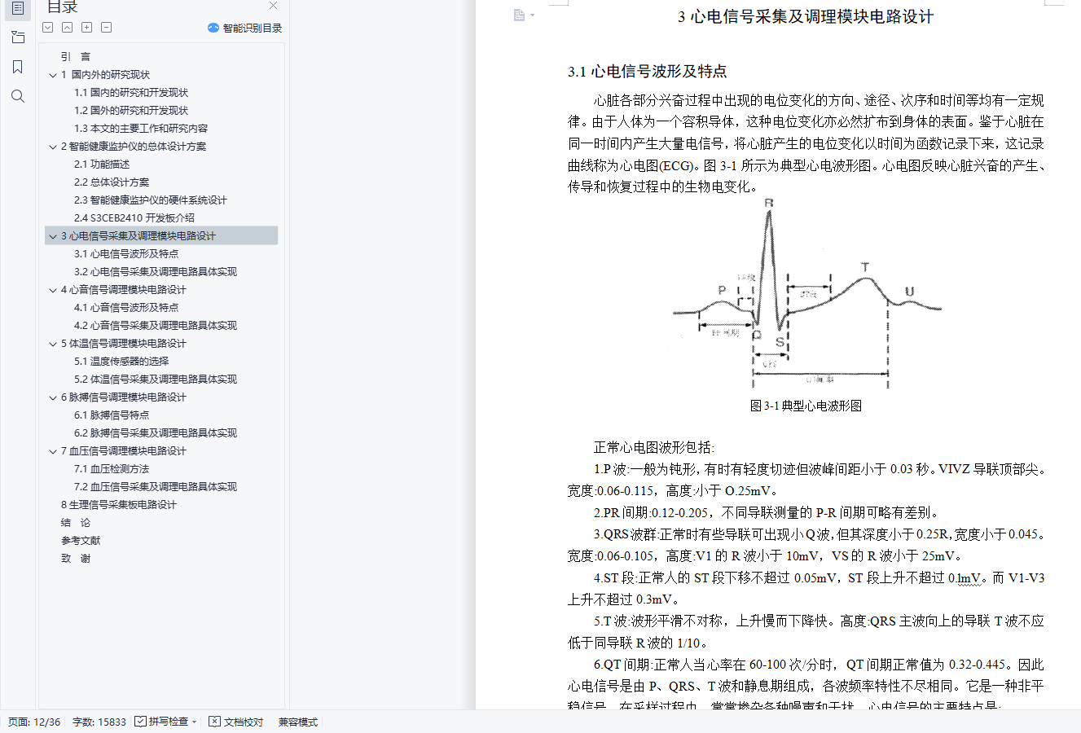Navigate to '5.1 温度传感器的选择'

point(121,362)
